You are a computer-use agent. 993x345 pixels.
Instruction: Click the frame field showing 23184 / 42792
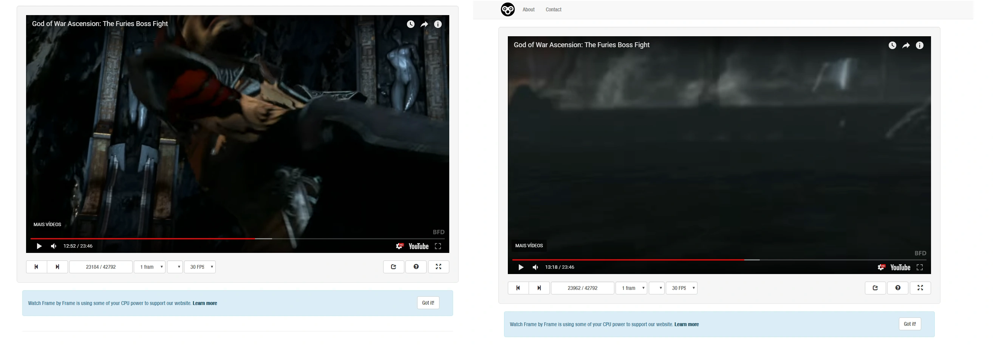[x=101, y=267]
